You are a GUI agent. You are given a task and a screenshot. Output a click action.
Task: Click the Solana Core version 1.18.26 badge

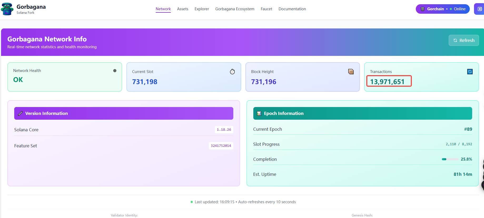224,130
